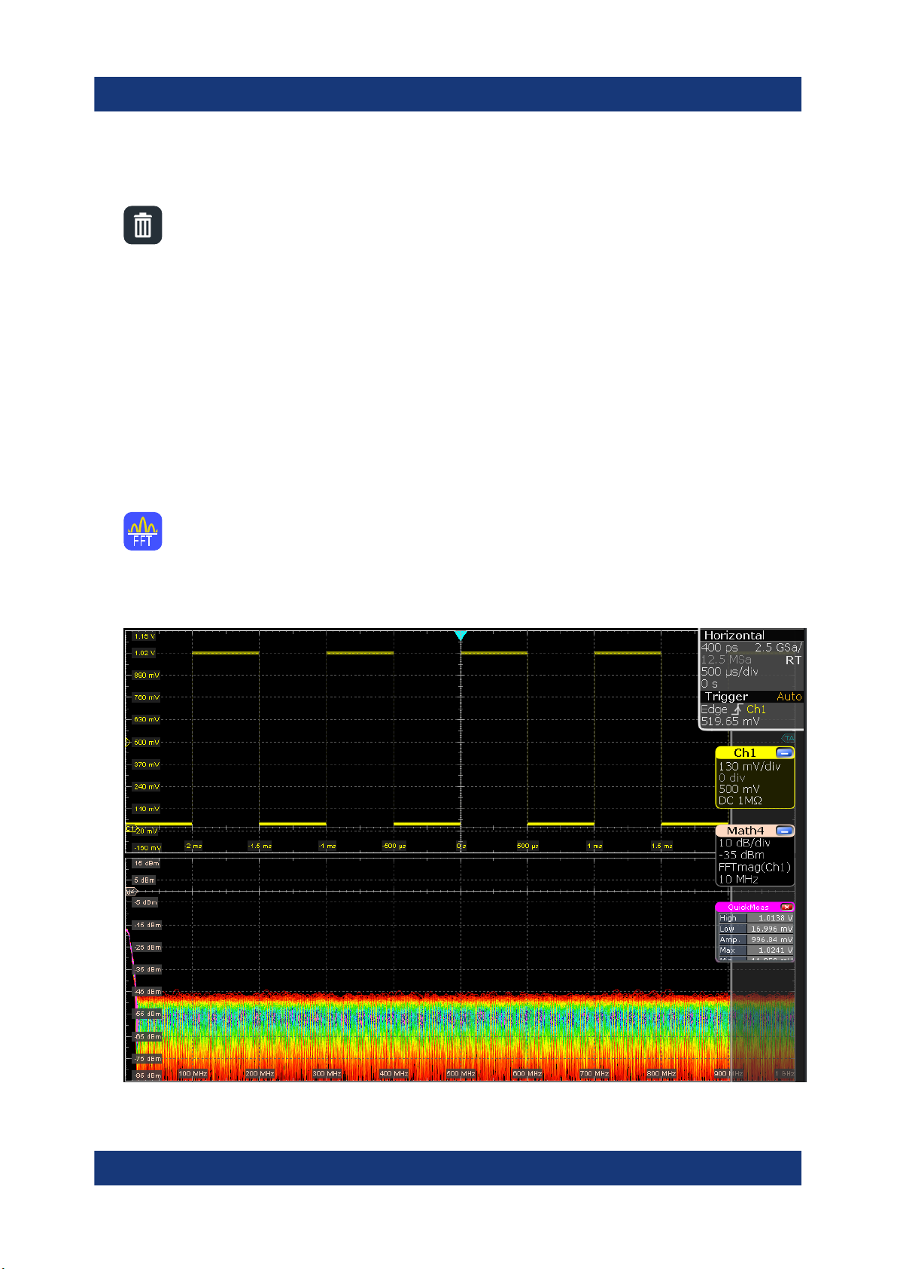Click the 100 MHz frequency axis label

tap(193, 1073)
